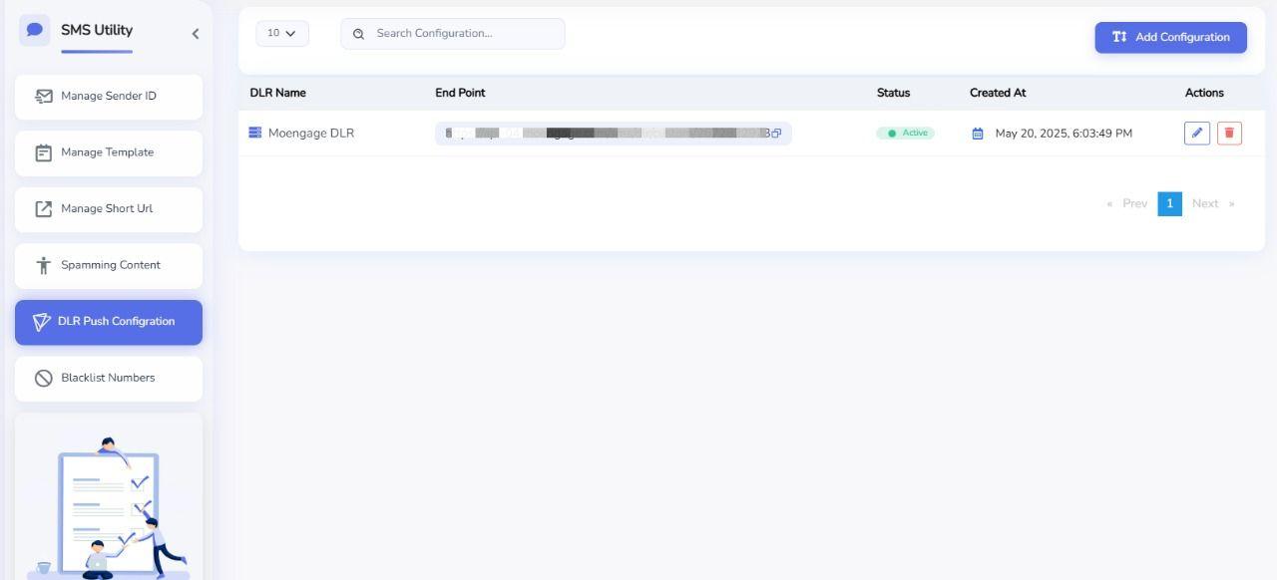The height and width of the screenshot is (580, 1277).
Task: Click the Manage Sender ID envelope icon
Action: tap(43, 95)
